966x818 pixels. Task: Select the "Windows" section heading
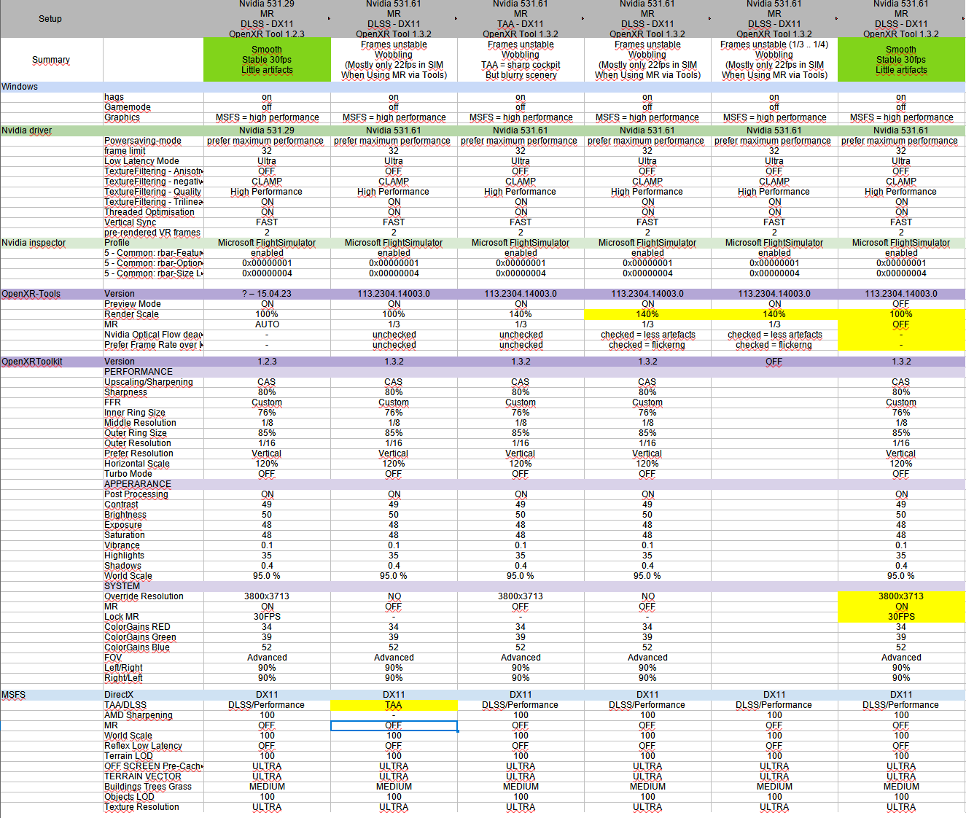point(20,87)
